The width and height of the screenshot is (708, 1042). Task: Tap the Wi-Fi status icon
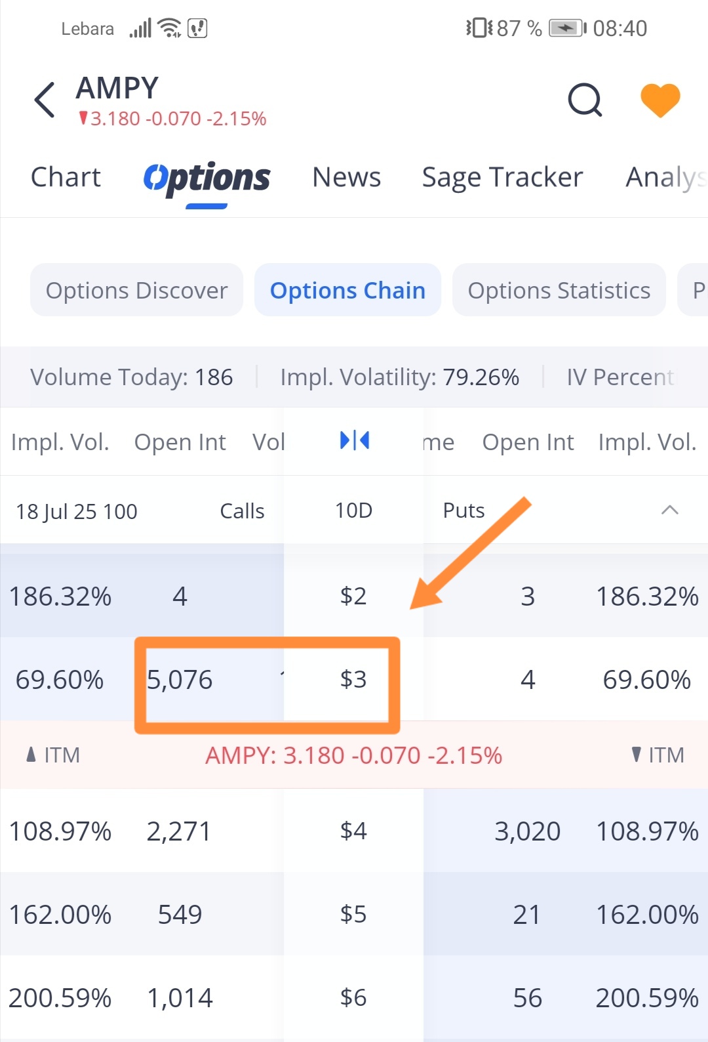(x=170, y=28)
